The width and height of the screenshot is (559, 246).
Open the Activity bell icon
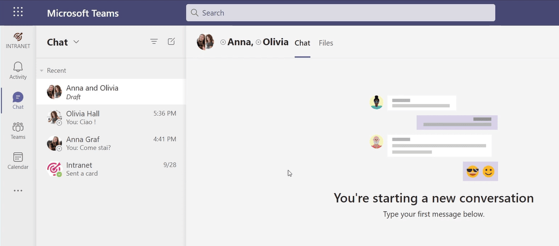click(18, 70)
